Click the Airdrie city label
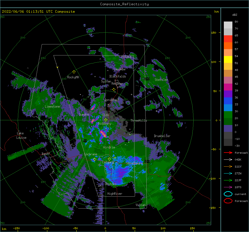 click(x=109, y=147)
